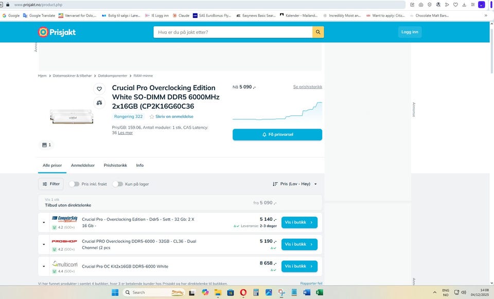
Task: Go to RAM-minne breadcrumb
Action: [143, 76]
